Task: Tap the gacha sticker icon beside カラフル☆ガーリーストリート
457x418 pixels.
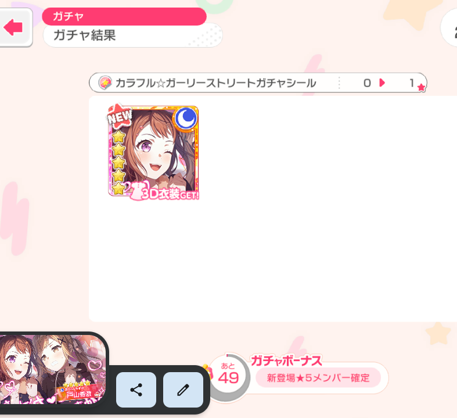Action: point(105,83)
